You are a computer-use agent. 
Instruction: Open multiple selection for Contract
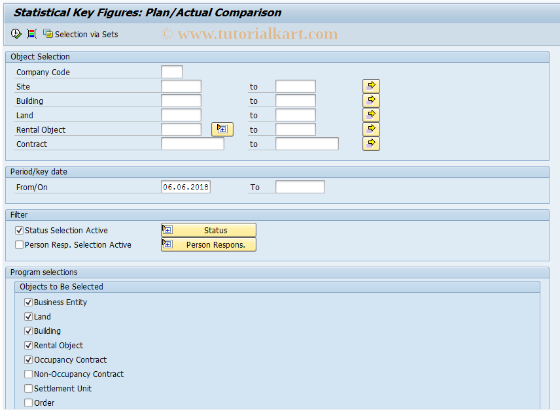click(x=371, y=144)
